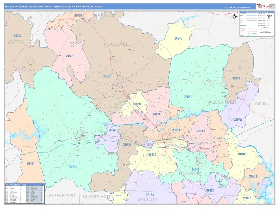The width and height of the screenshot is (279, 209).
Task: Select ZIP code label 28605
Action: tap(78, 16)
